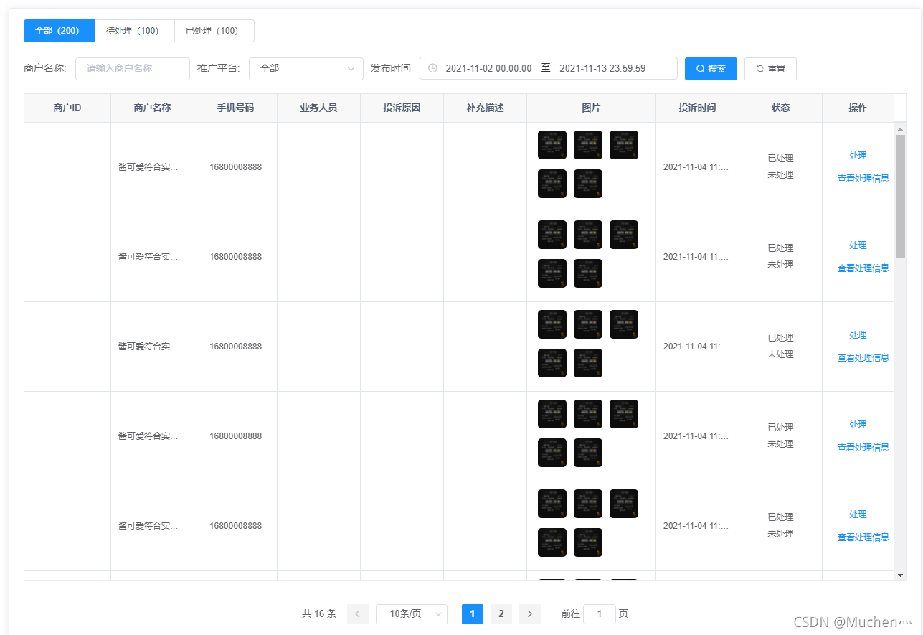This screenshot has height=635, width=923.
Task: Open the 10条/页 page size dropdown
Action: pyautogui.click(x=412, y=614)
